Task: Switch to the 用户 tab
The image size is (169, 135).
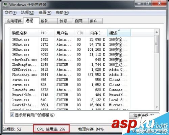Action: (95, 21)
